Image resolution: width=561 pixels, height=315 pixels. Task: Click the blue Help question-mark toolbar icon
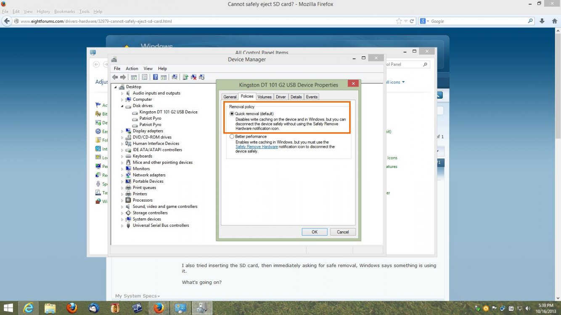155,77
